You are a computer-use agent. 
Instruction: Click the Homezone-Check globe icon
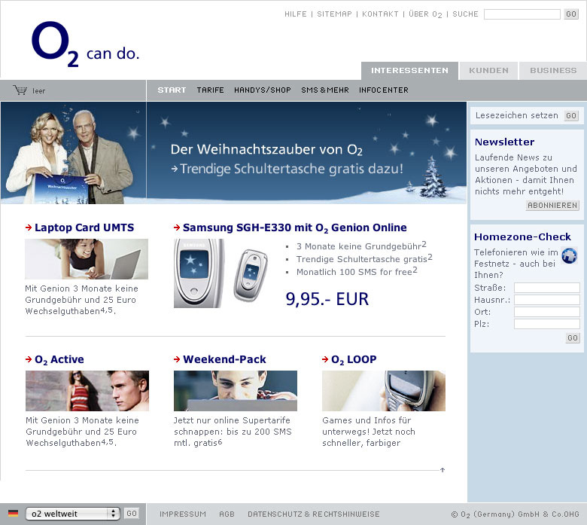(570, 256)
